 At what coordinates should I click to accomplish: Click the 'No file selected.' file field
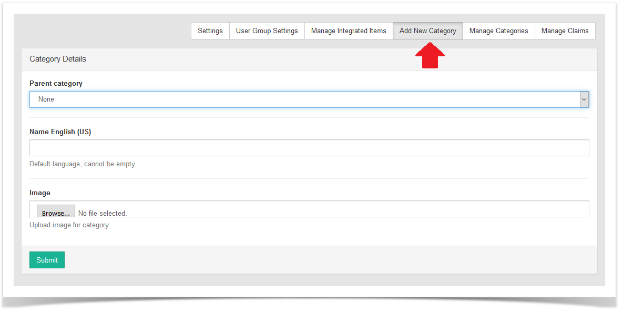click(103, 213)
